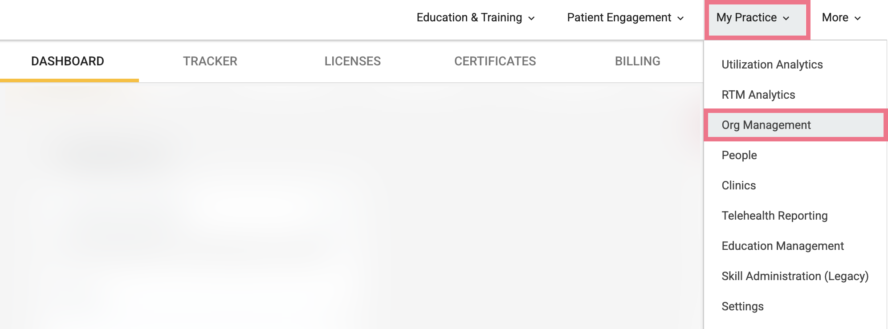Screen dimensions: 888x329
Task: Navigate to Clinics in the menu
Action: point(796,185)
